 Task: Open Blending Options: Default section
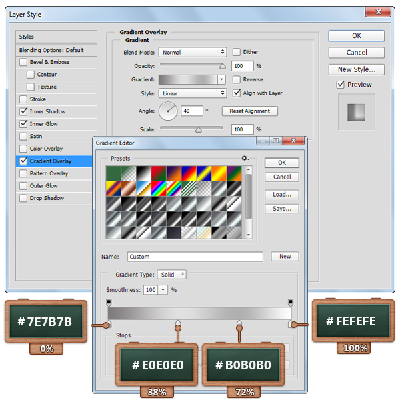tap(51, 50)
